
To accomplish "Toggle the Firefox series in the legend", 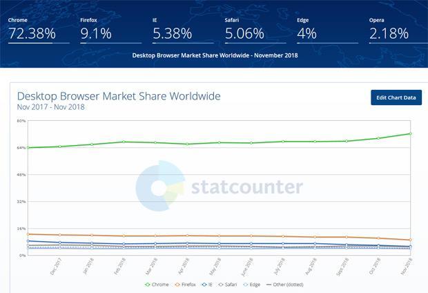I will coord(185,285).
